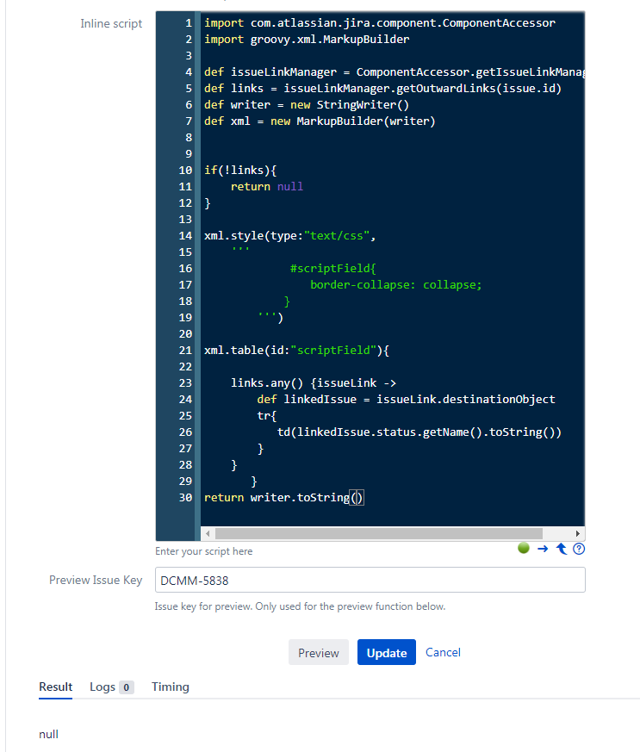Click line 21 xml.table code
This screenshot has width=640, height=752.
coord(296,350)
